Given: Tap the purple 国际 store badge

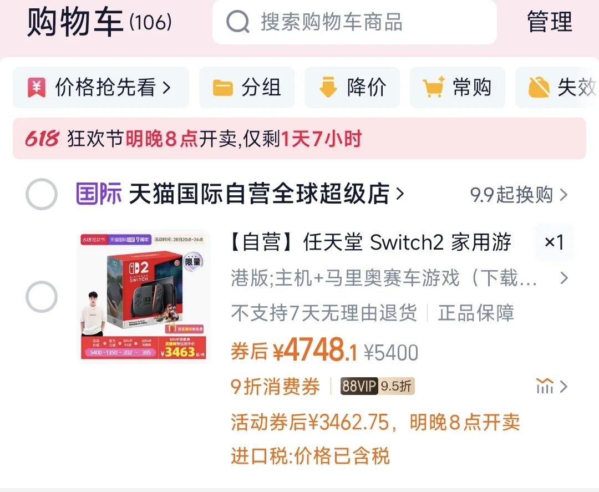Looking at the screenshot, I should coord(99,194).
